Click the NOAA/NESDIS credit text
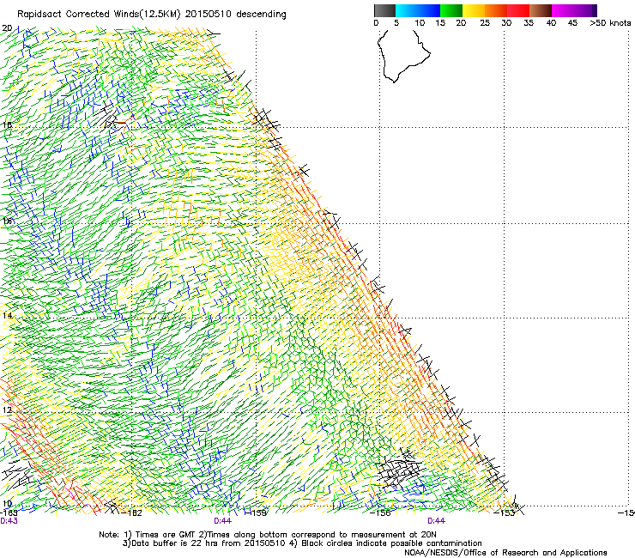 [505, 553]
